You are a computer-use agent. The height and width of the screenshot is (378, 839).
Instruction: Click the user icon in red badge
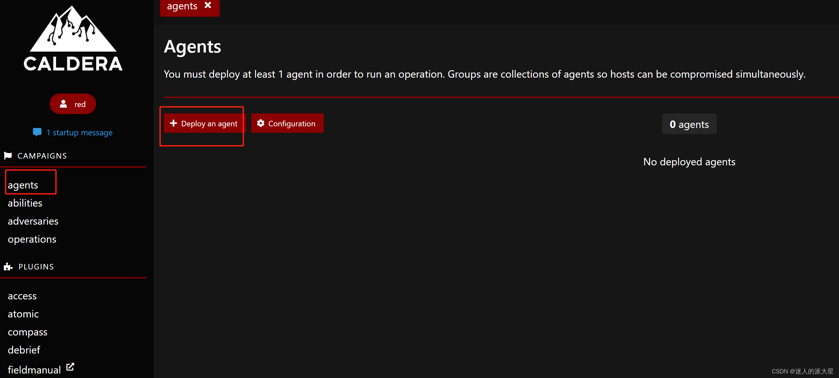tap(64, 104)
